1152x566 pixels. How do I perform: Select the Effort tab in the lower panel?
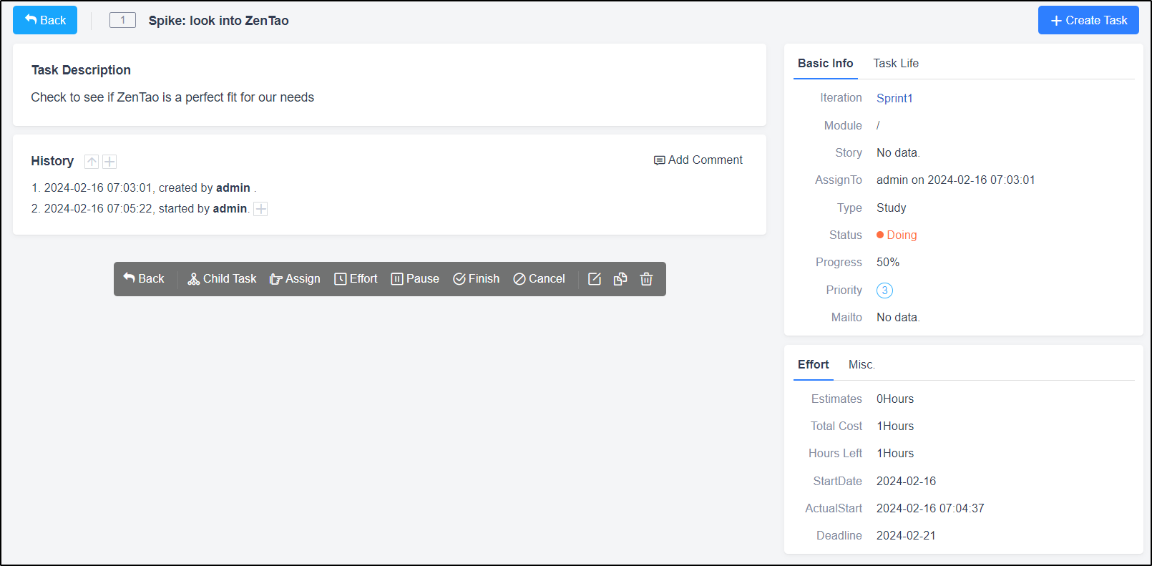click(x=814, y=364)
